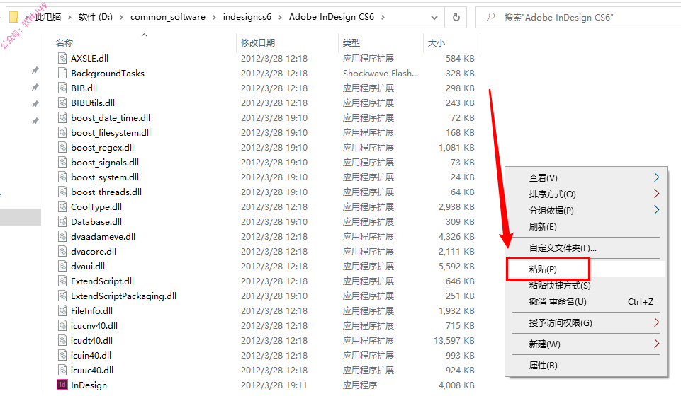Screen dimensions: 681x396
Task: Click the refresh button beside address bar
Action: (x=456, y=17)
